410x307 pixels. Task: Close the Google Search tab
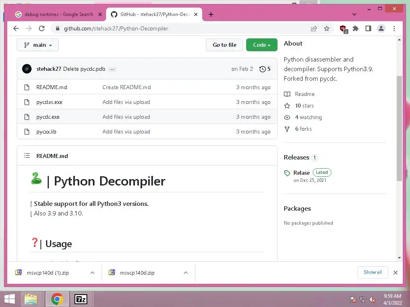coord(100,14)
